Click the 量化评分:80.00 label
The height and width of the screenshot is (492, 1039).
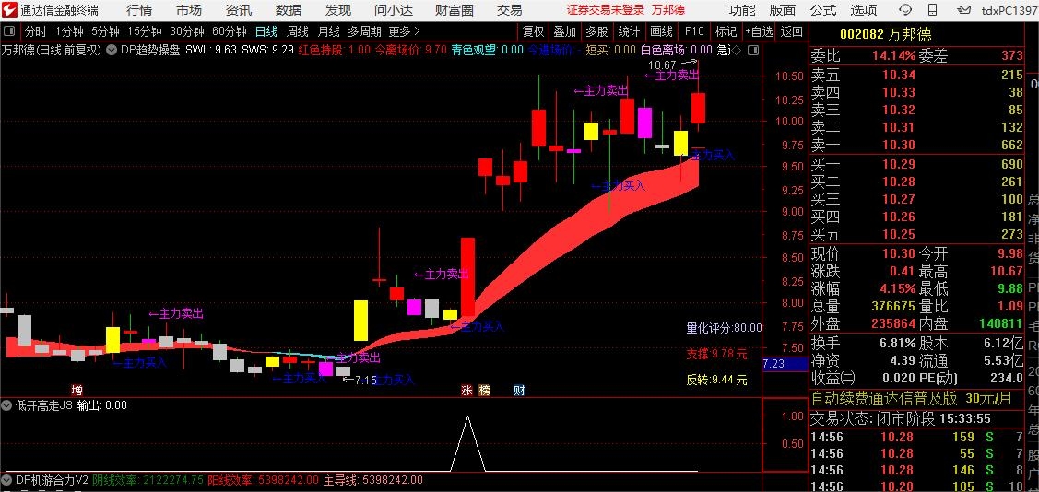tap(724, 327)
